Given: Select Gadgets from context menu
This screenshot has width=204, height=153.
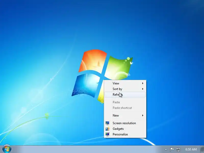Looking at the screenshot, I should pyautogui.click(x=125, y=129).
